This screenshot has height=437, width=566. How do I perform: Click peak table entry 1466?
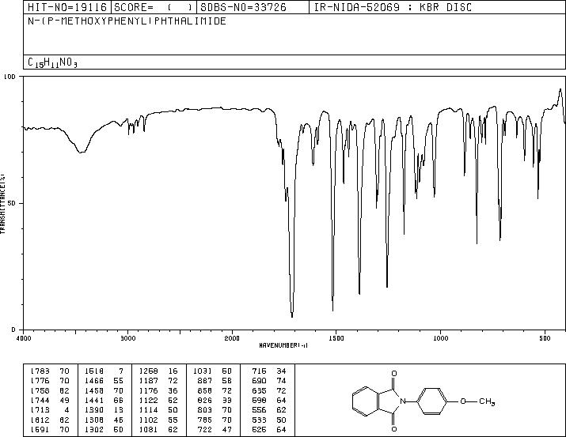[94, 380]
